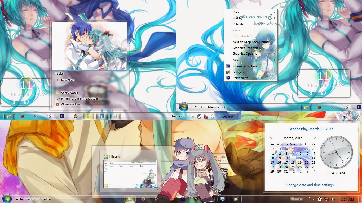Select date 31 in the calendar
362x203 pixels.
[x=286, y=172]
